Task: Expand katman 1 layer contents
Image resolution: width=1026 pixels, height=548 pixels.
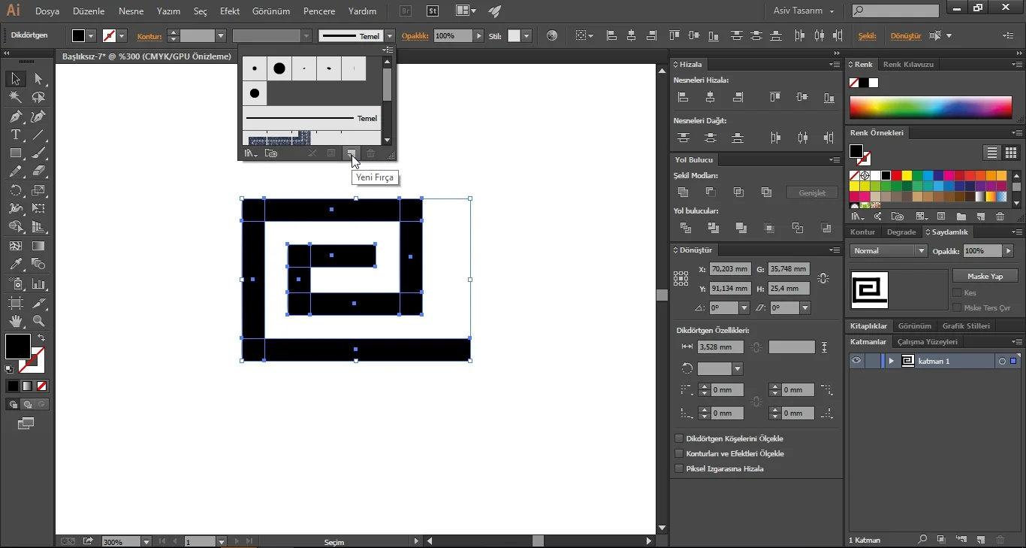Action: 892,361
